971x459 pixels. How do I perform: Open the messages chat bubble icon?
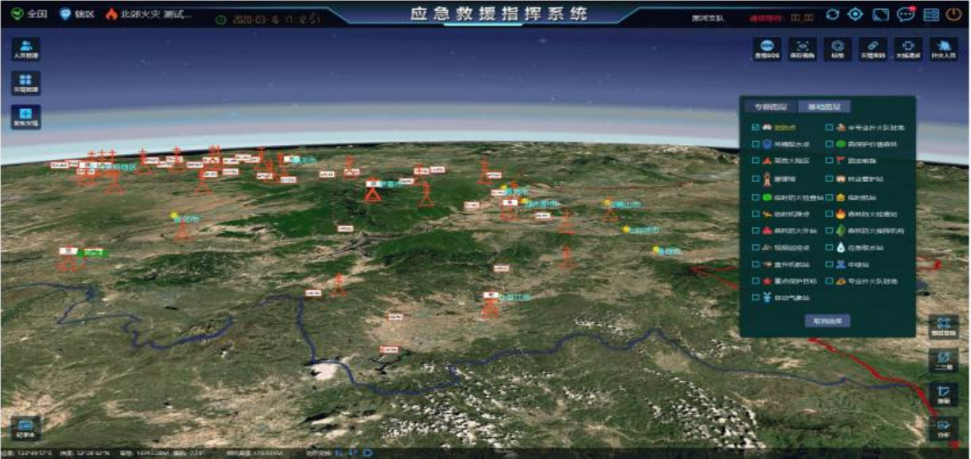click(905, 15)
